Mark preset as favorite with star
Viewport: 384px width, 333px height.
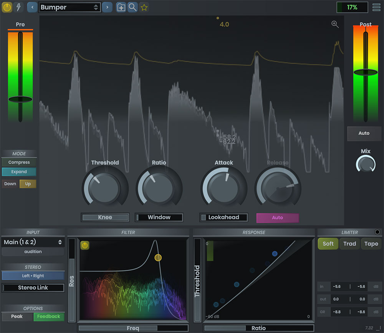click(x=144, y=7)
